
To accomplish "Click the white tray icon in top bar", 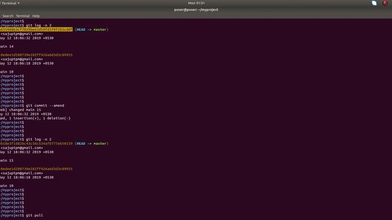I will [374, 3].
